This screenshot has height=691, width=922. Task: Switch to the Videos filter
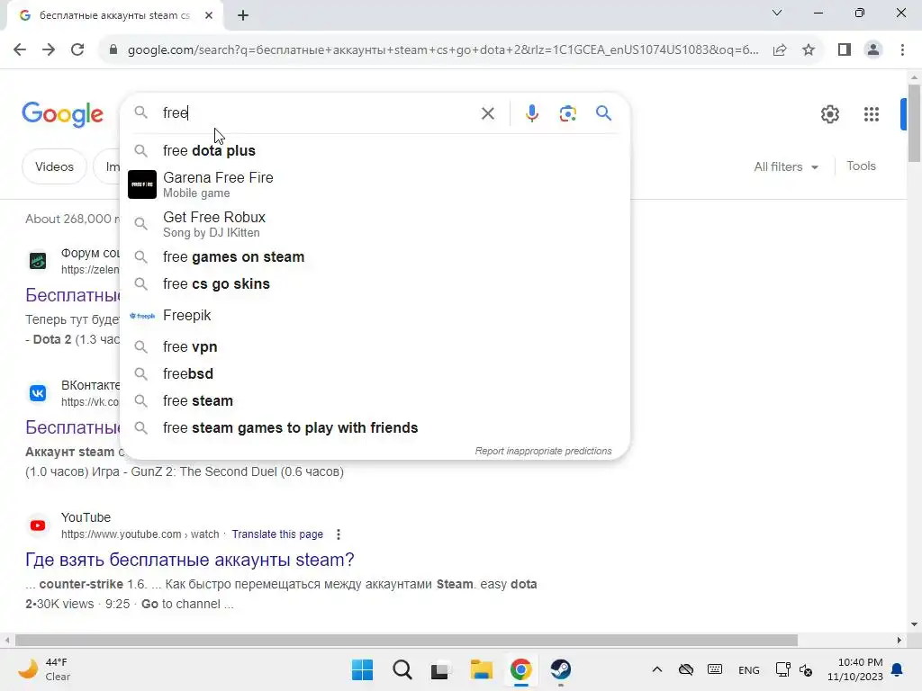click(54, 166)
